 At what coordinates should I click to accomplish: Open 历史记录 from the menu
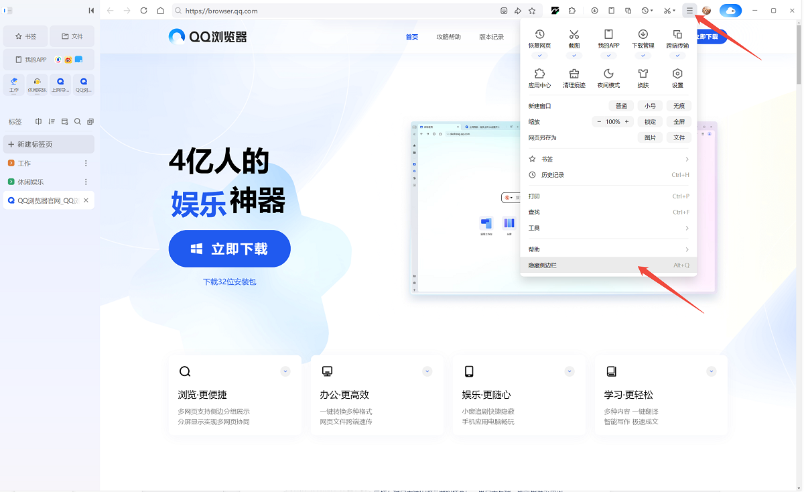click(608, 175)
